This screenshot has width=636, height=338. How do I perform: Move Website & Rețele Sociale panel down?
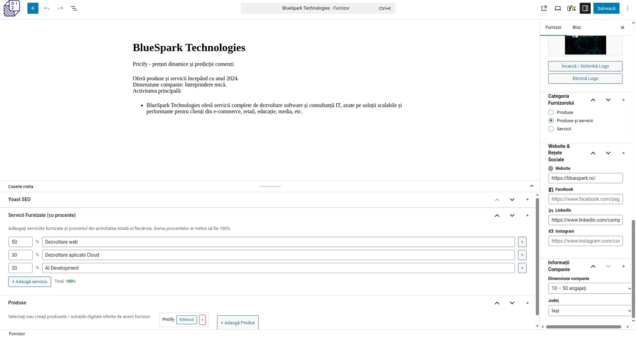(x=608, y=153)
